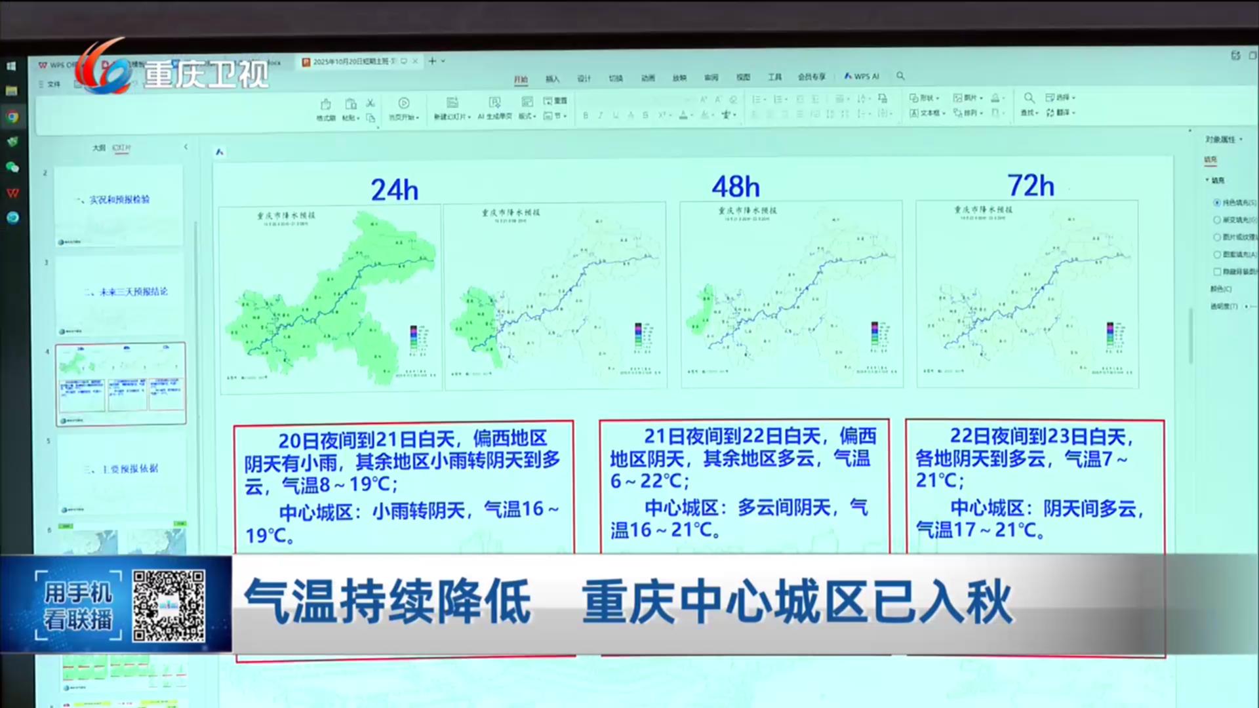The width and height of the screenshot is (1259, 708).
Task: Click the ribbon search magnifier icon
Action: click(900, 76)
